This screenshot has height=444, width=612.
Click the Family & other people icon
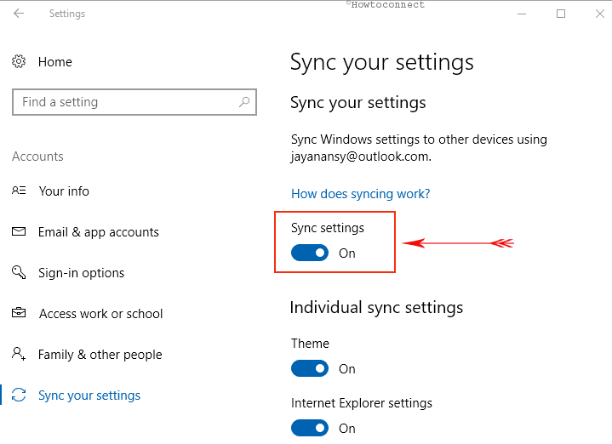[x=19, y=355]
